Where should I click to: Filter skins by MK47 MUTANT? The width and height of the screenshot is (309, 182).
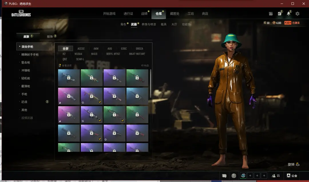(x=137, y=54)
